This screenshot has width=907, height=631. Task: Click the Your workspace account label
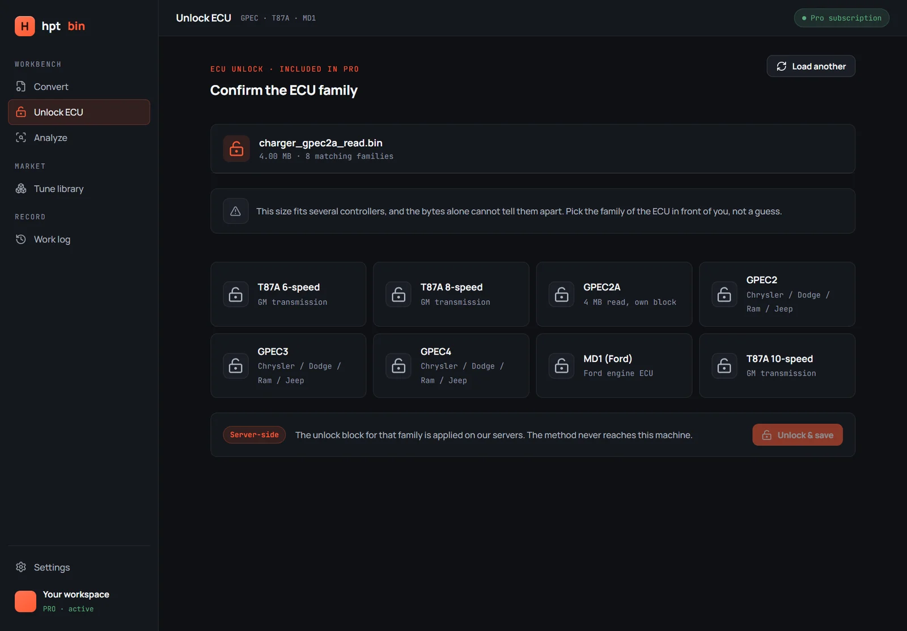(76, 594)
